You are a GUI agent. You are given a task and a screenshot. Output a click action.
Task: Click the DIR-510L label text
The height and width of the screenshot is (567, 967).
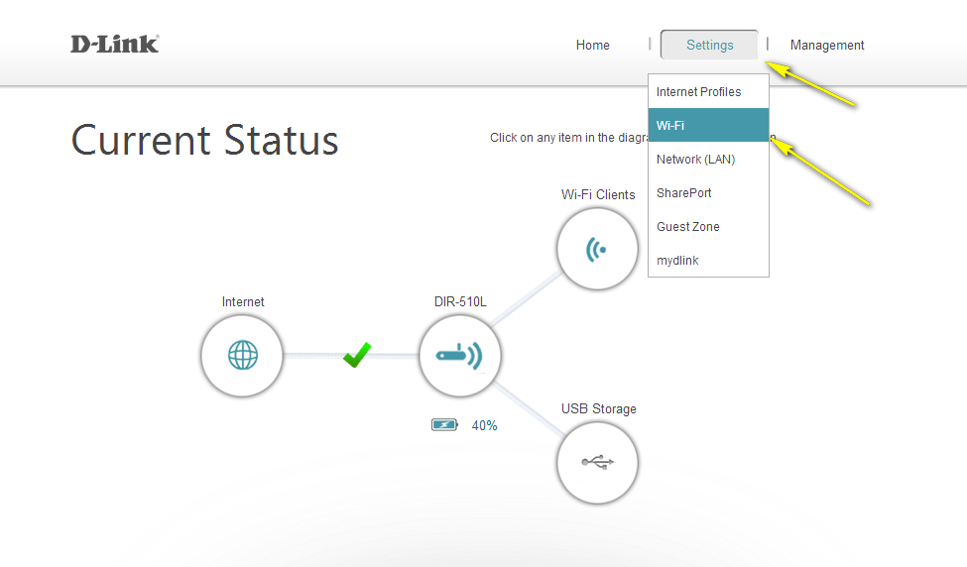tap(460, 302)
